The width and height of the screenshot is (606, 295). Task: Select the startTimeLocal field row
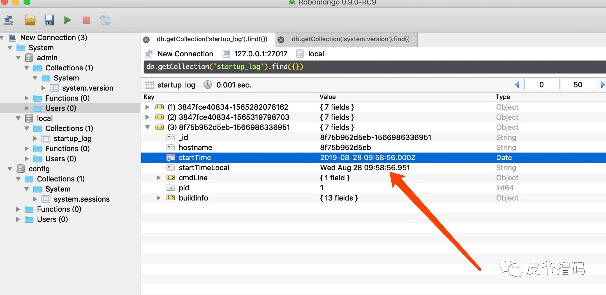(374, 168)
